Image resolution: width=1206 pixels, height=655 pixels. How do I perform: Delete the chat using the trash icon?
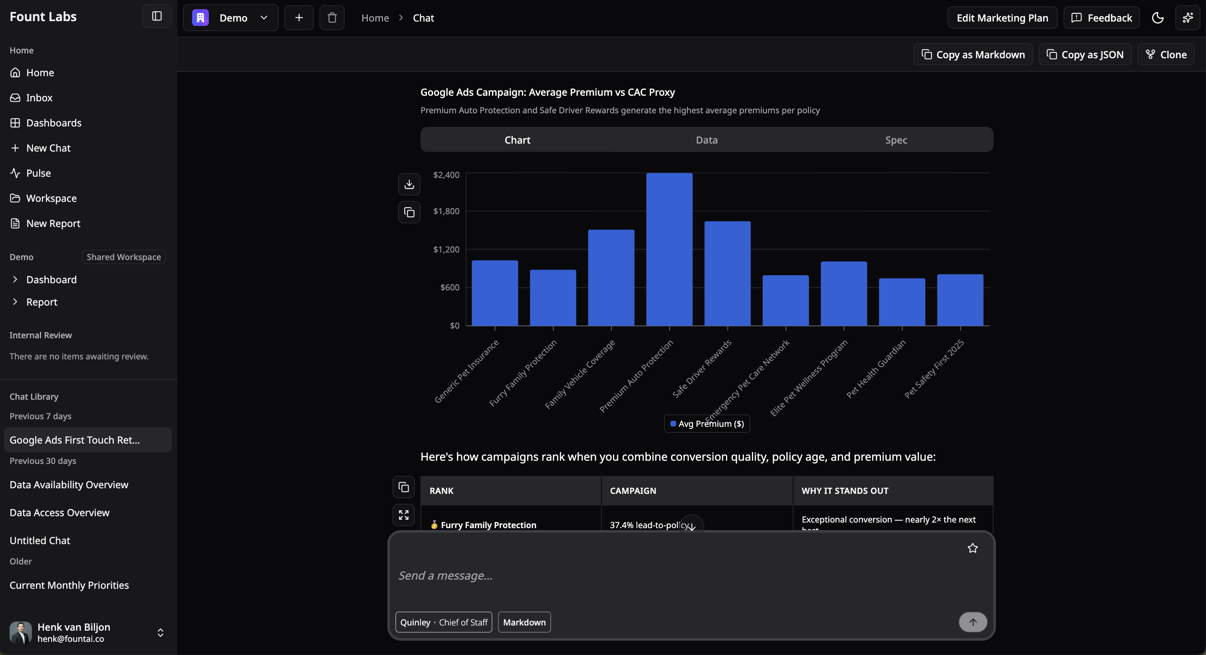(x=331, y=18)
